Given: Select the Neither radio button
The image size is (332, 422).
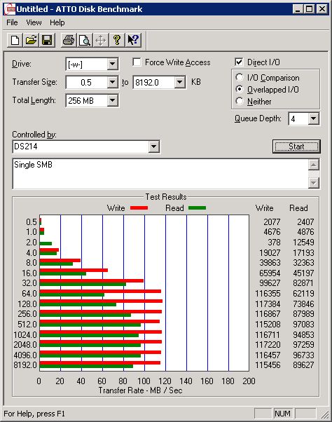Looking at the screenshot, I should [x=240, y=101].
